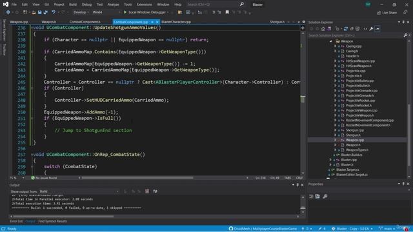Viewport: 413px width, 232px height.
Task: Switch to the CombatComponent.h tab
Action: pyautogui.click(x=85, y=22)
